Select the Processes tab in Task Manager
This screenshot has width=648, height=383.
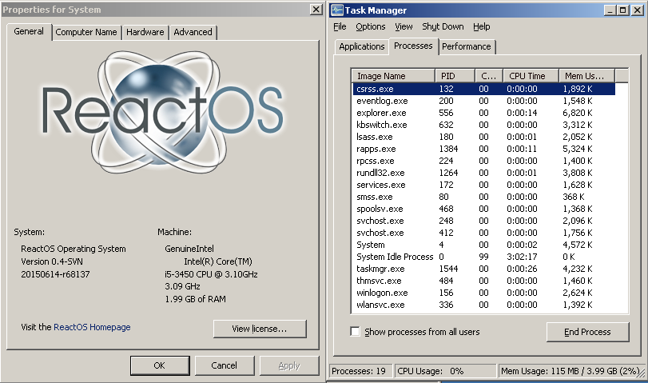[x=413, y=46]
